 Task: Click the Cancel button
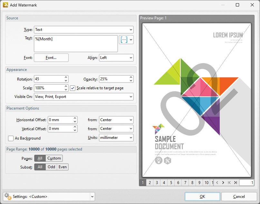pos(239,197)
